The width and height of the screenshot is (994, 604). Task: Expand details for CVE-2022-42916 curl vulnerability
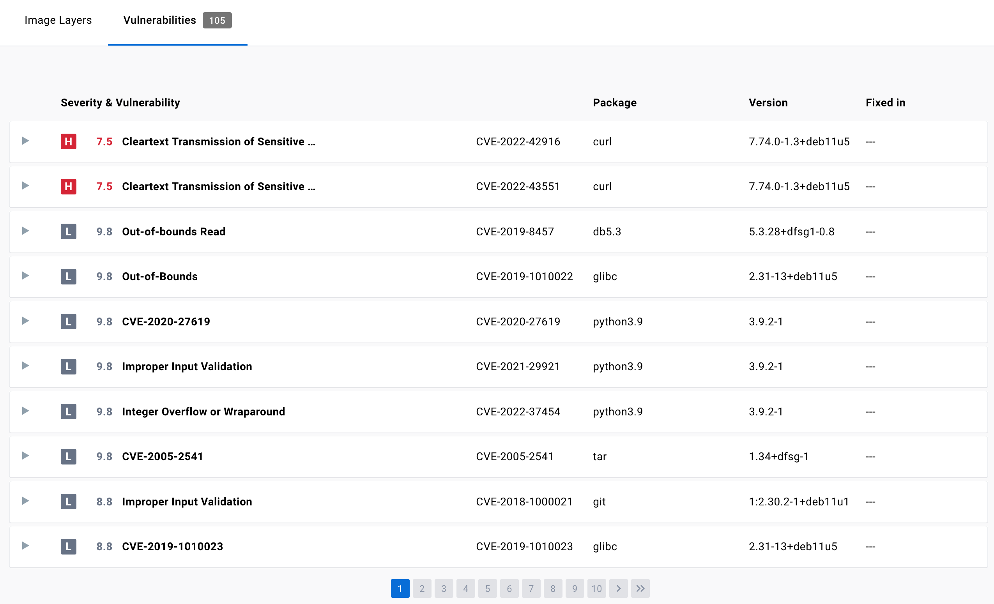[x=26, y=141]
